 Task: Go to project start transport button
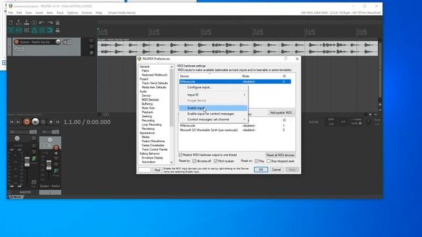[x=12, y=122]
